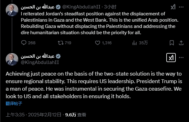Share the first tweet using the upload icon
189x122 pixels.
[x=181, y=43]
